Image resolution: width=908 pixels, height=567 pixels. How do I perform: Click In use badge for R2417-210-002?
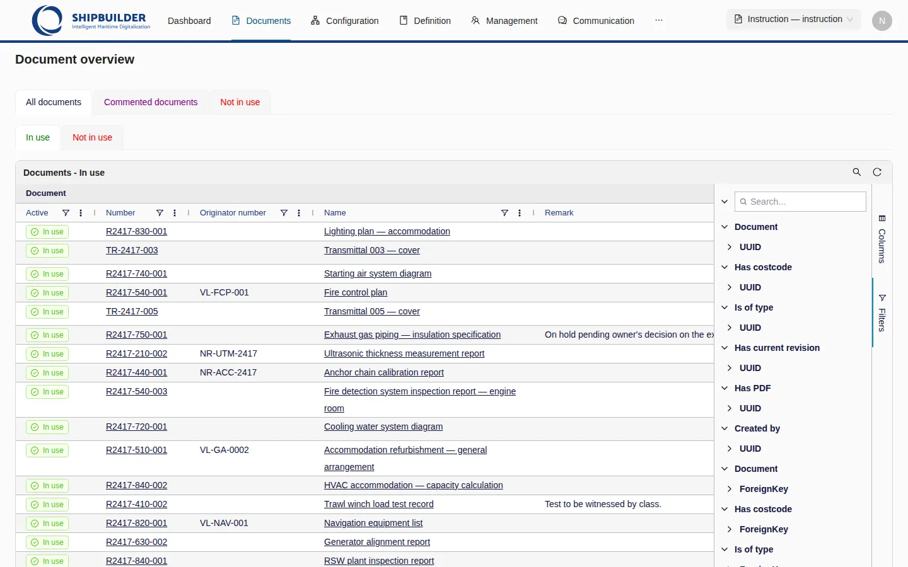47,354
